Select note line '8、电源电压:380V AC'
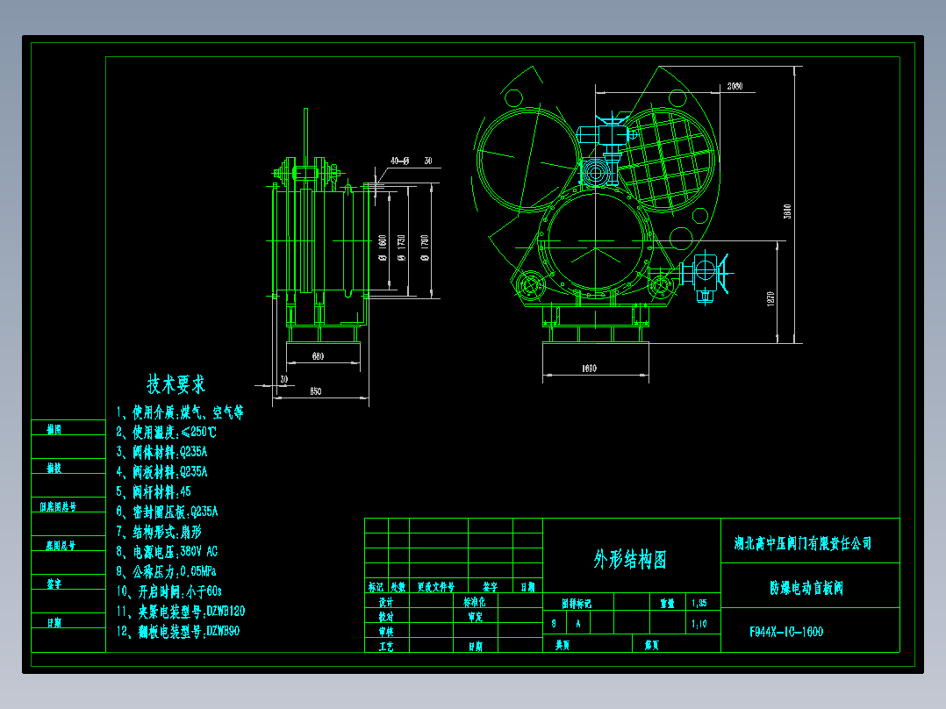The image size is (946, 709). 167,552
